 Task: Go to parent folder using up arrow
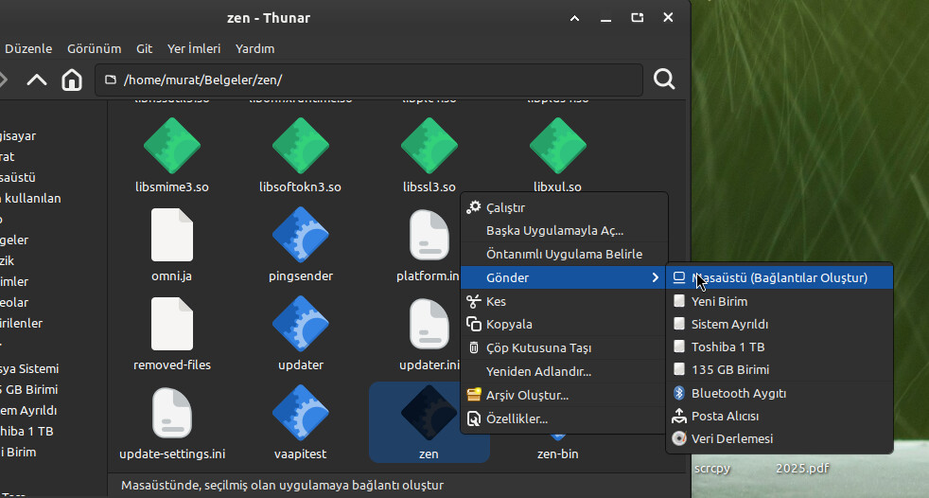point(36,80)
